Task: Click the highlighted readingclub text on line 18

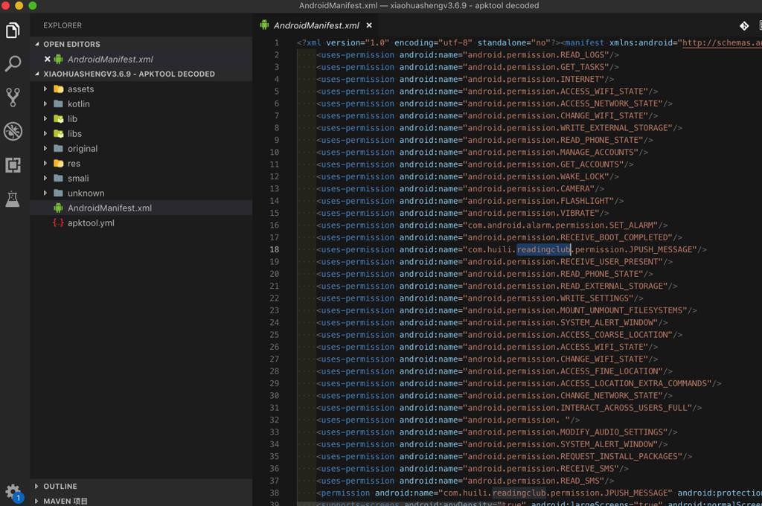Action: (x=543, y=249)
